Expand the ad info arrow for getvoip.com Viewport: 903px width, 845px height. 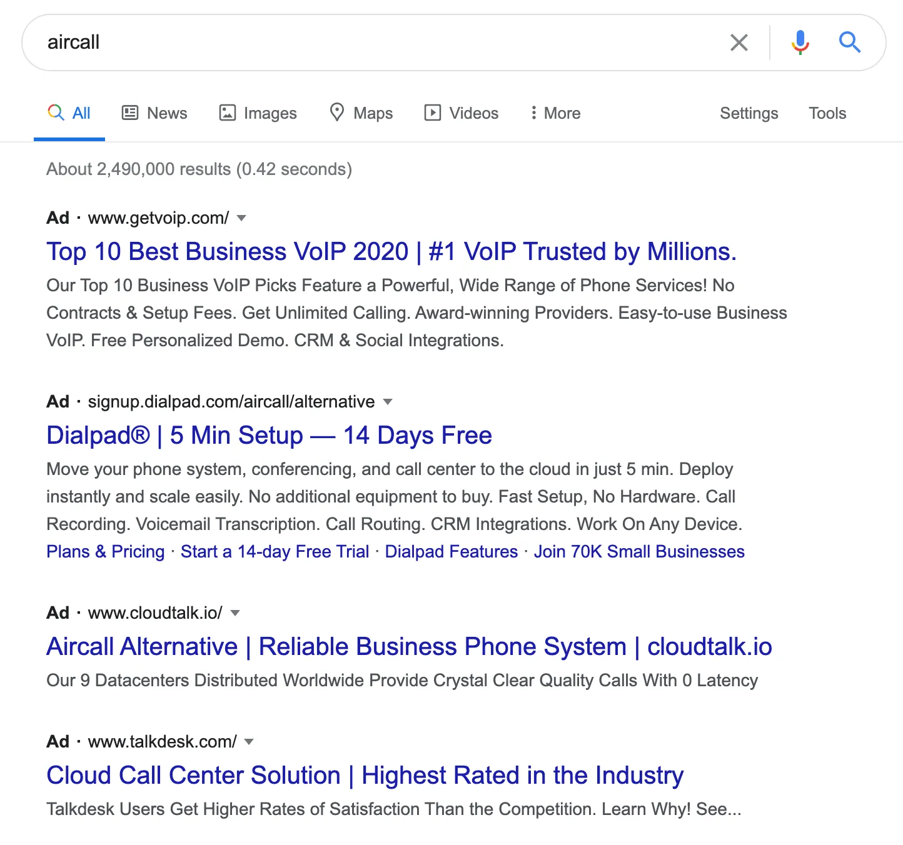click(242, 219)
